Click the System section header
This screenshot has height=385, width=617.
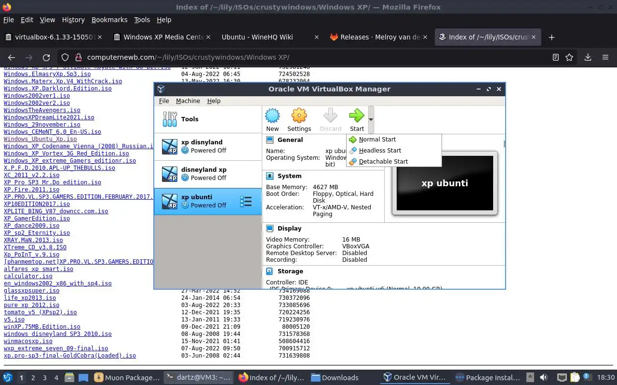(x=289, y=176)
